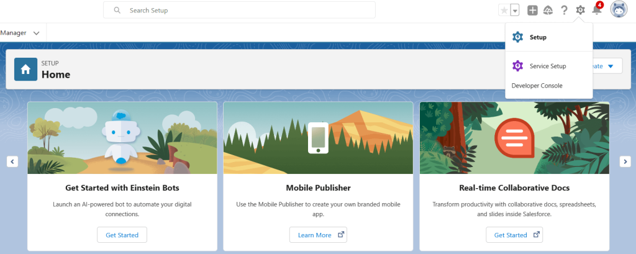Click Learn More under Mobile Publisher
The width and height of the screenshot is (636, 254).
click(x=319, y=235)
